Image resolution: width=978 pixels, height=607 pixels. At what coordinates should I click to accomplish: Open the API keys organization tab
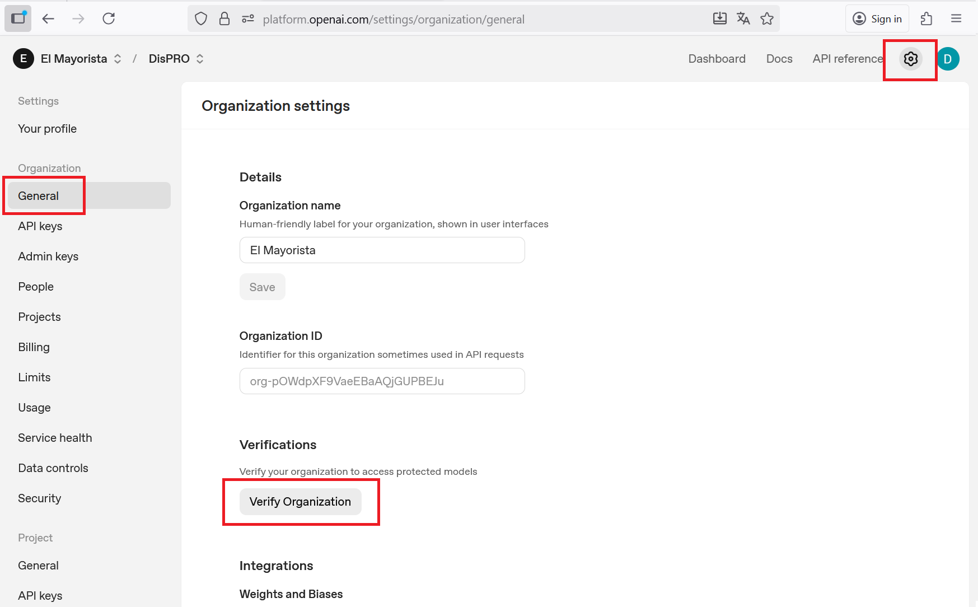coord(40,226)
